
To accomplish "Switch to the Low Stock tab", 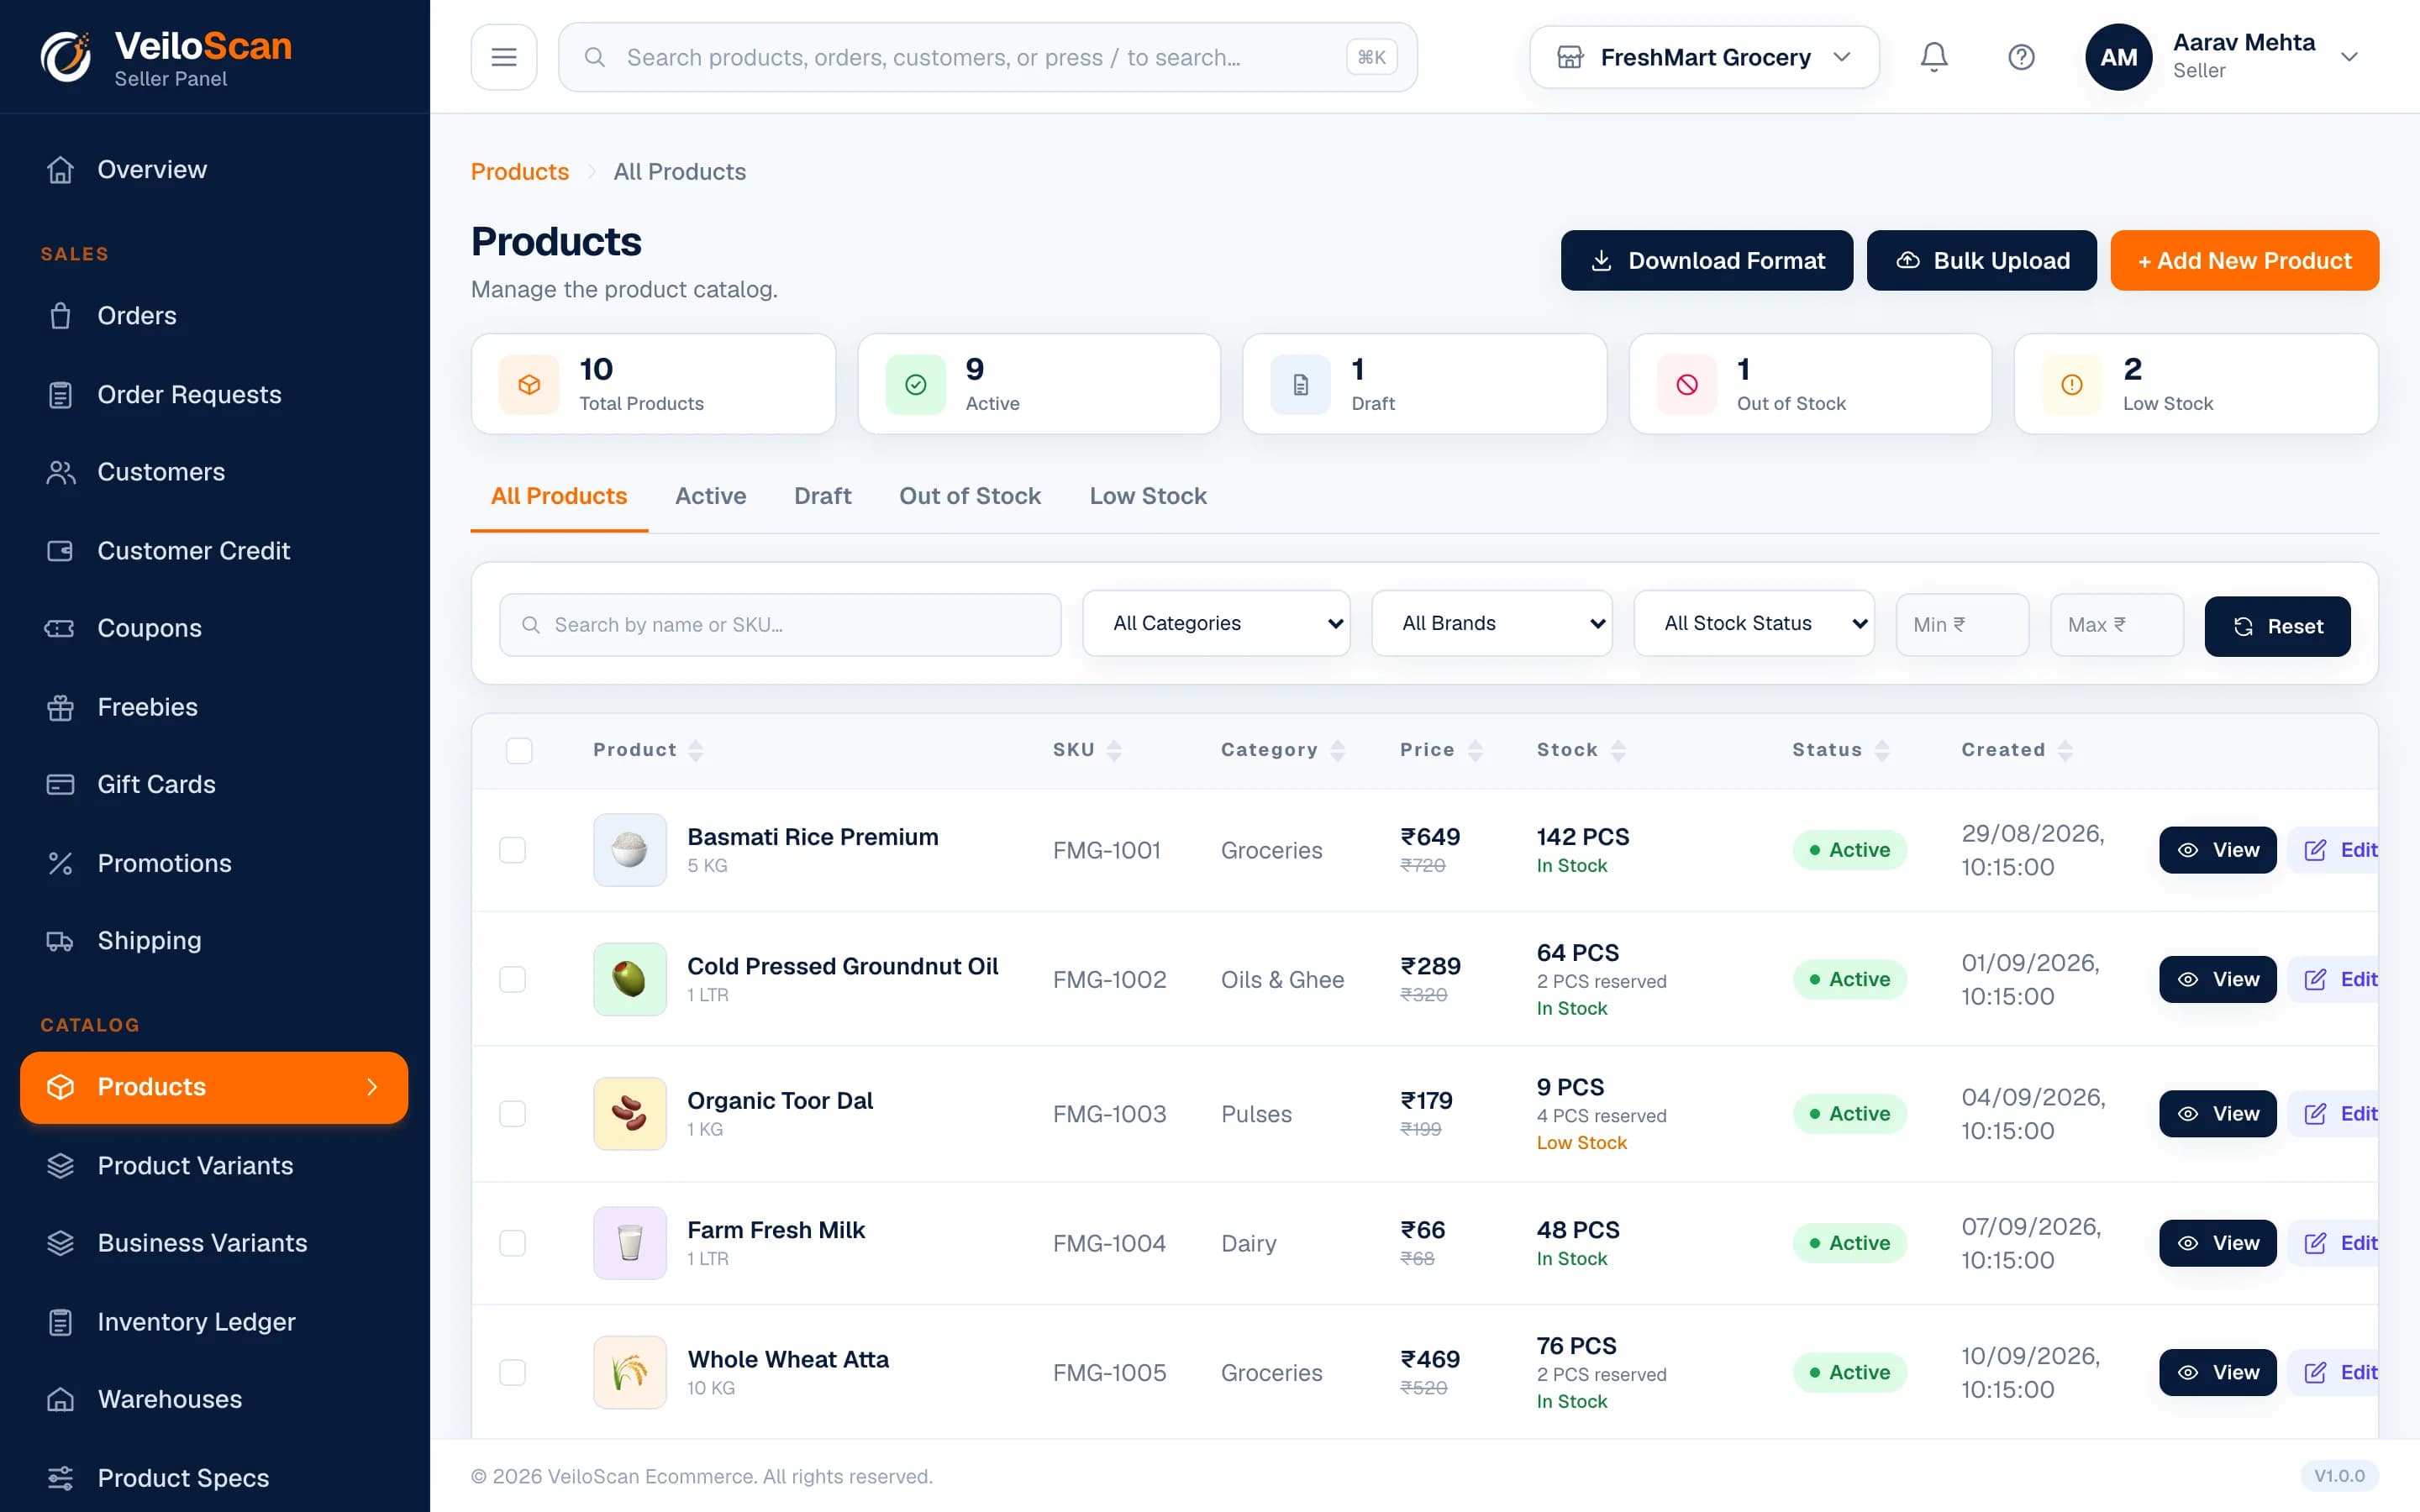I will tap(1147, 496).
